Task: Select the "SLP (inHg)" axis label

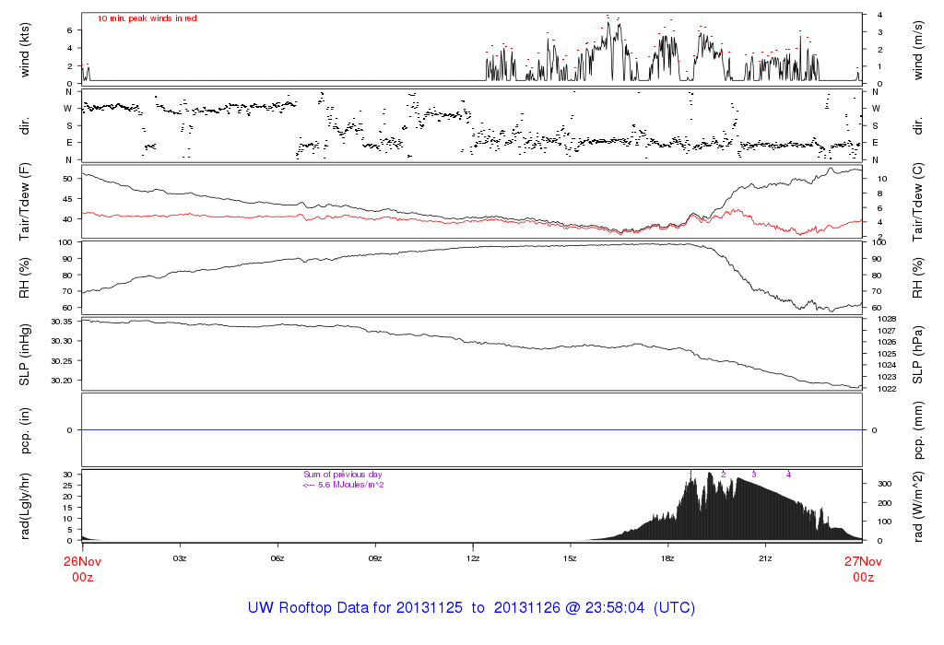Action: point(25,353)
